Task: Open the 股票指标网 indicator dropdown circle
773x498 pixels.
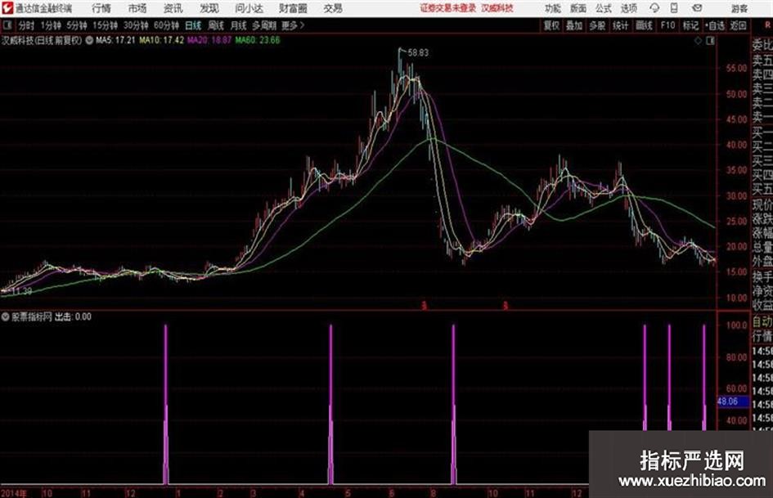Action: coord(6,317)
